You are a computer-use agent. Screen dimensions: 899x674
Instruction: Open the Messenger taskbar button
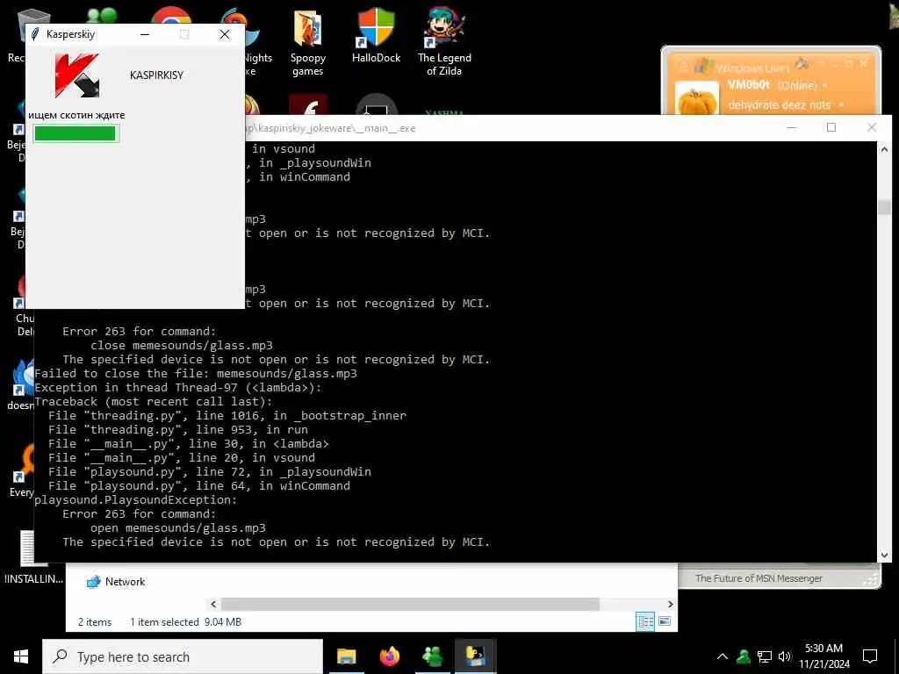tap(432, 656)
